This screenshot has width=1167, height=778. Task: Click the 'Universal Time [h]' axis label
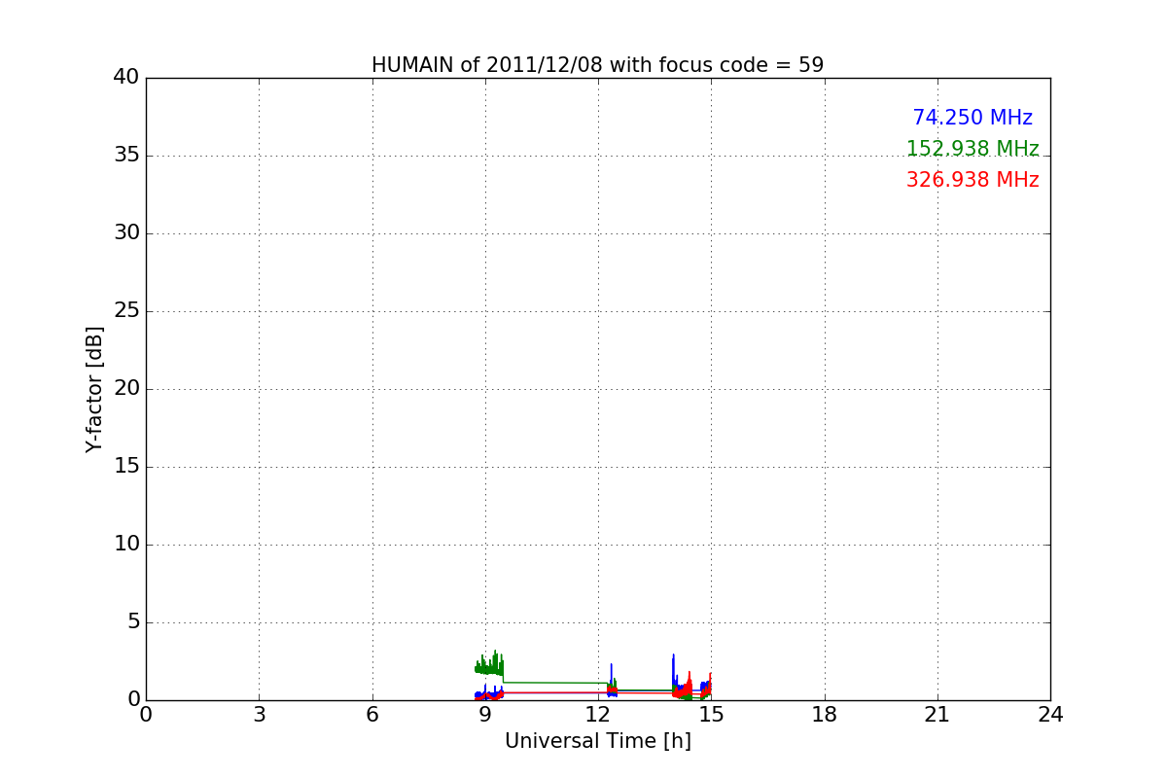coord(598,741)
